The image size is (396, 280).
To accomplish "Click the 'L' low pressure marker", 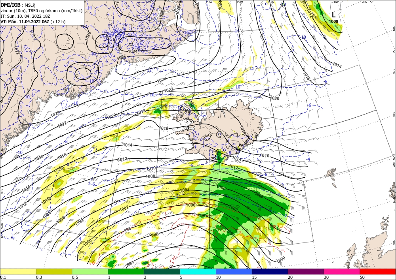I will pos(333,15).
